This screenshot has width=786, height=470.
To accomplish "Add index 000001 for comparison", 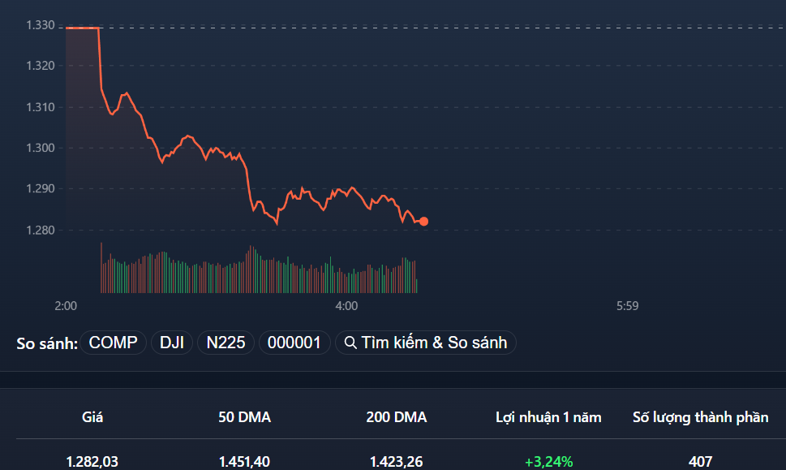I will point(294,342).
